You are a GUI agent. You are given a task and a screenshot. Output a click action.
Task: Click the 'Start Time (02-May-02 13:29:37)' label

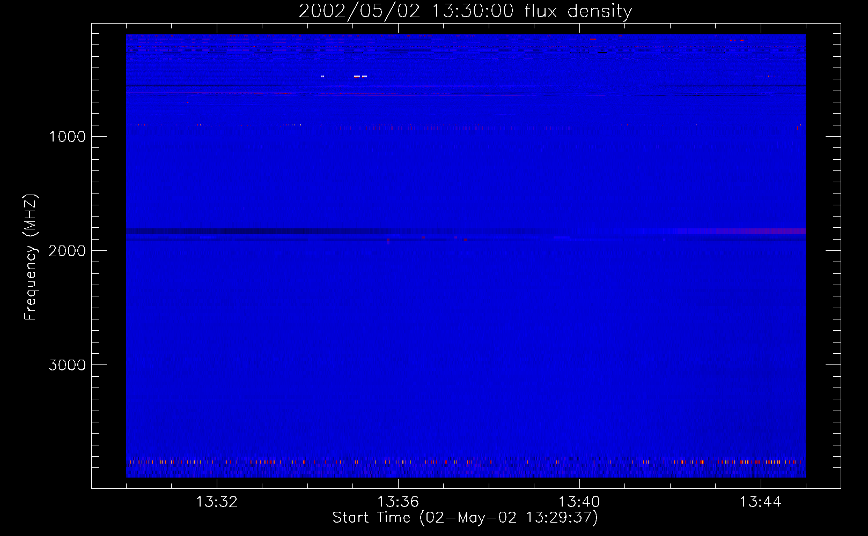[x=465, y=518]
